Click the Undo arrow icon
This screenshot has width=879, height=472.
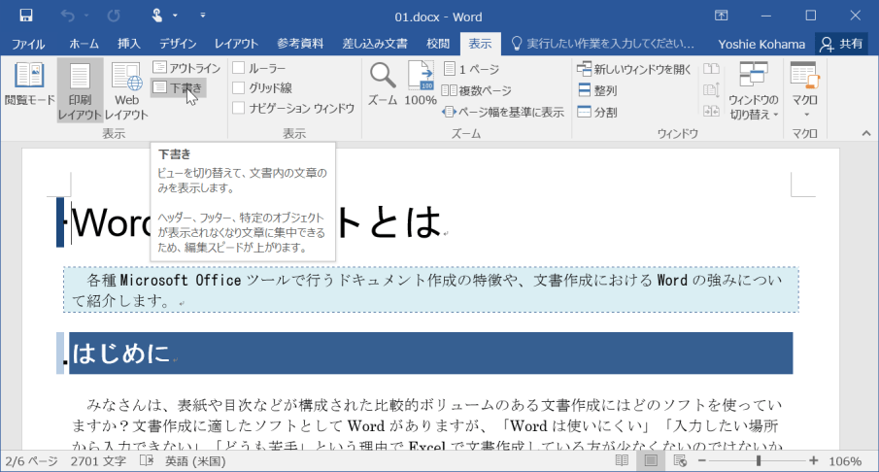click(68, 16)
